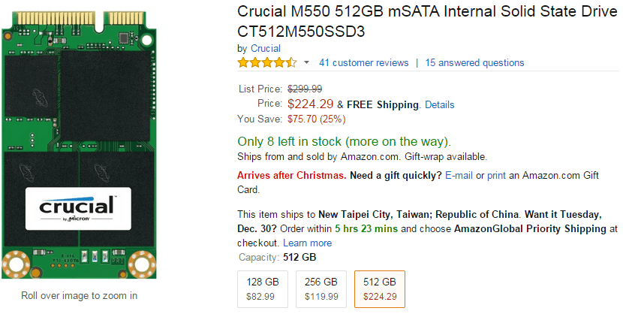Click the 'Arrives after Christmas' notice
Image resolution: width=623 pixels, height=314 pixels.
point(291,176)
